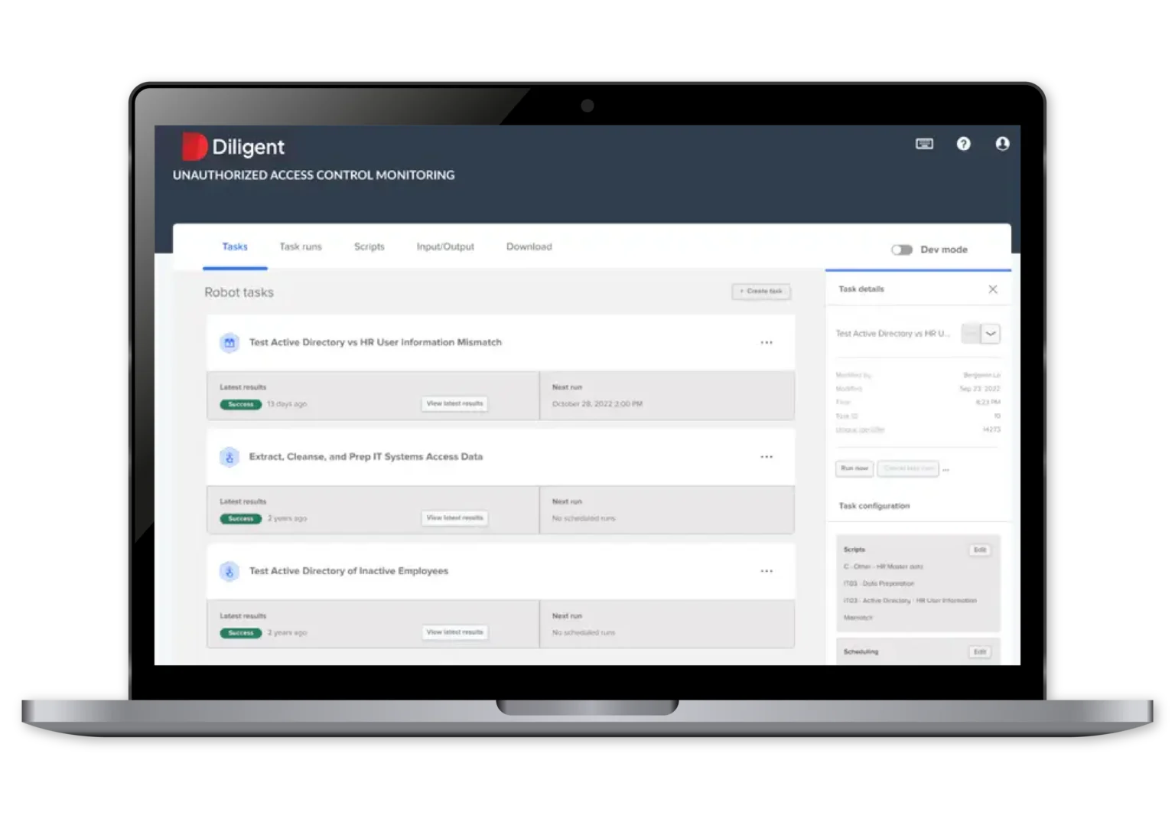The height and width of the screenshot is (819, 1175).
Task: Click the Diligent logo
Action: click(195, 145)
